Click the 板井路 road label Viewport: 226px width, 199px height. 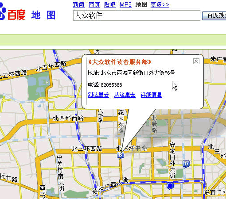tap(8, 178)
